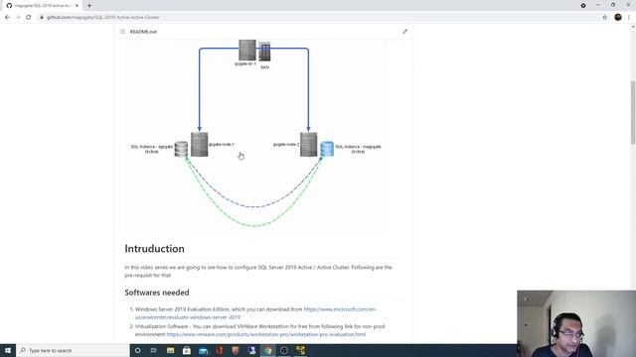
Task: Bookmark this page with the star icon
Action: click(605, 18)
